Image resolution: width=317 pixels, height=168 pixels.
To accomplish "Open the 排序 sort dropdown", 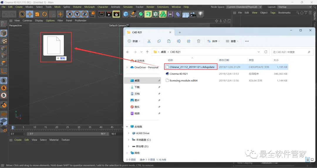I will click(213, 41).
